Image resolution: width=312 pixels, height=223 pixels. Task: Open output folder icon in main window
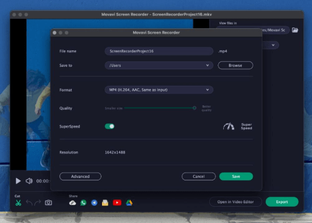(295, 30)
